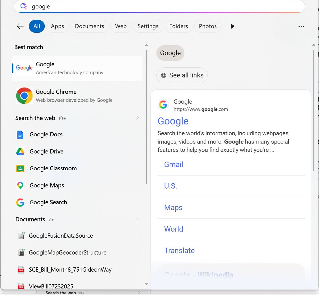Click the https://www.google.com URL text
Image resolution: width=319 pixels, height=295 pixels.
tap(201, 109)
